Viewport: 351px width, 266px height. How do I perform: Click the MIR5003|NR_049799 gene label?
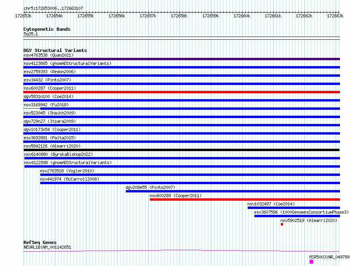point(329,257)
